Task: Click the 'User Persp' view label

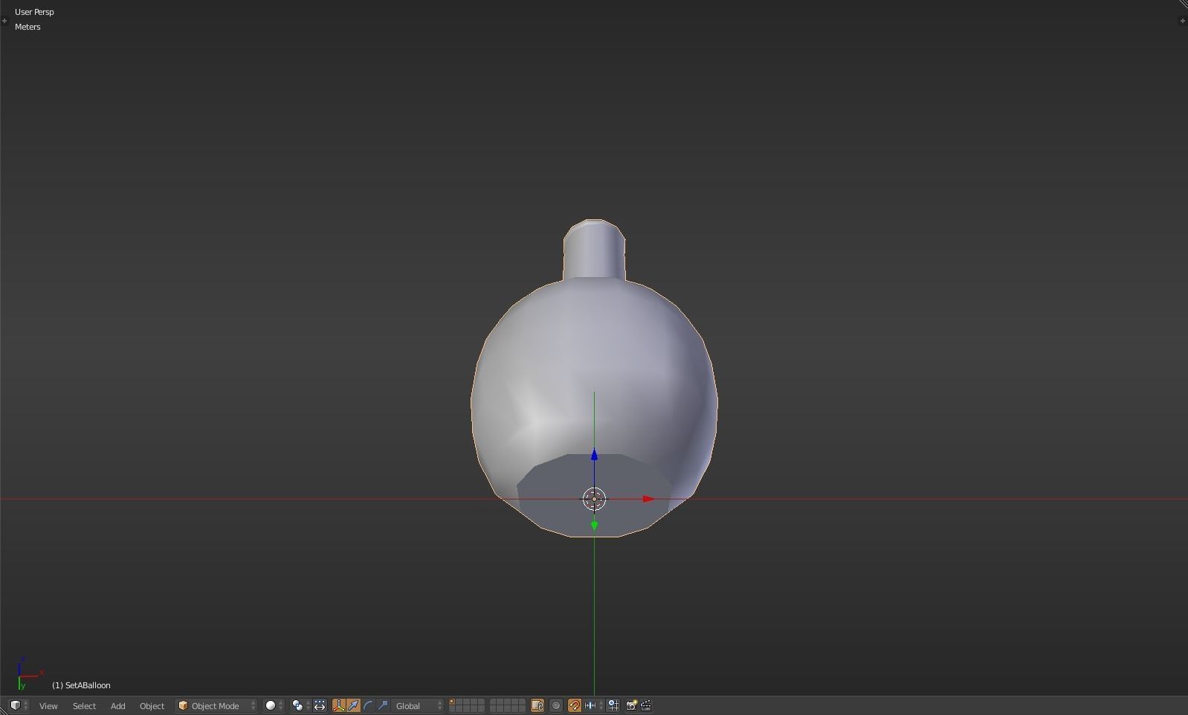Action: point(34,12)
